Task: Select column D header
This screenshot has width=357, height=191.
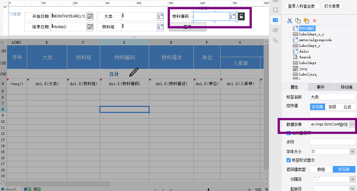Action: 124,42
